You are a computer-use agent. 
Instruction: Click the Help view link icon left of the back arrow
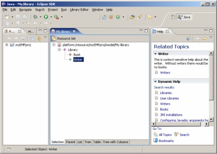click(188, 39)
